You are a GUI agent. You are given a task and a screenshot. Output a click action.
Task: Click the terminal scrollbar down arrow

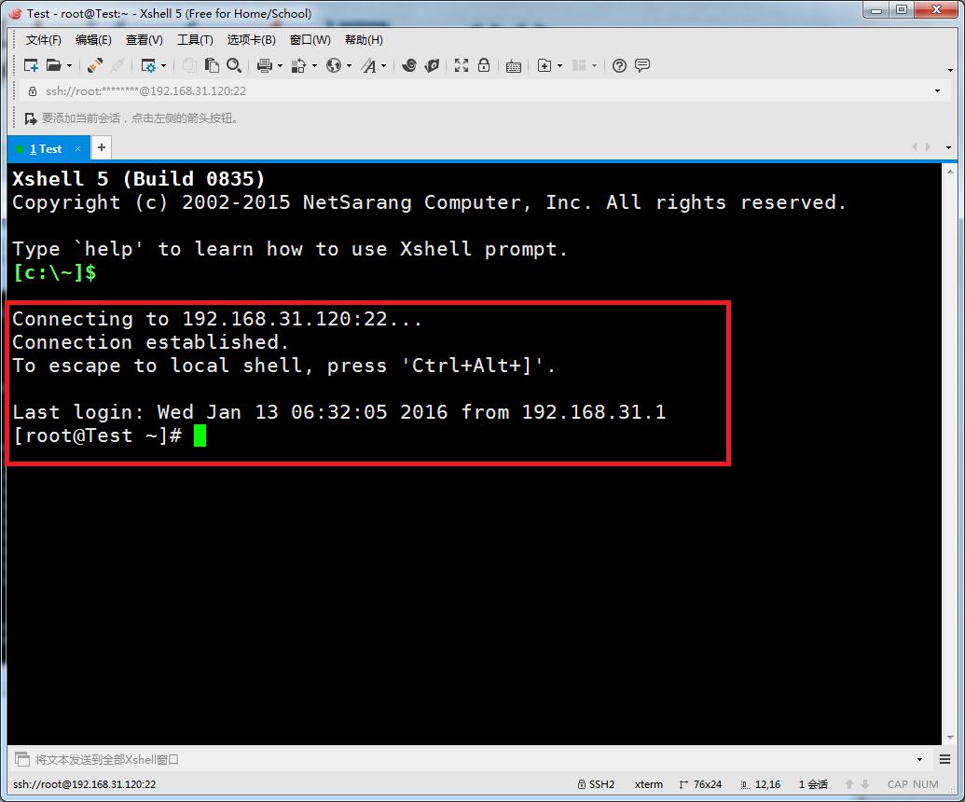point(950,738)
